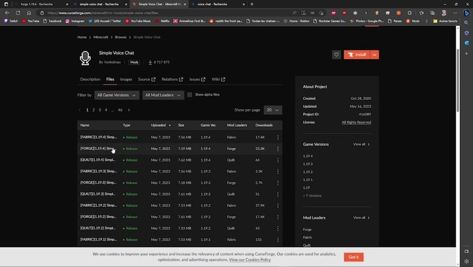The width and height of the screenshot is (473, 267).
Task: Click the Outlook sidebar icon
Action: tap(466, 43)
